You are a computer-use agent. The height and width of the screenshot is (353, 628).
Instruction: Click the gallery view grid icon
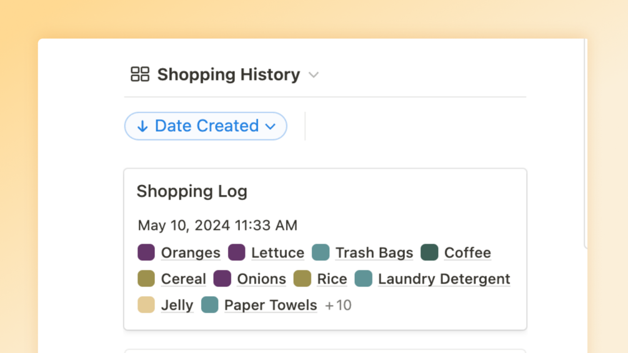[x=140, y=74]
